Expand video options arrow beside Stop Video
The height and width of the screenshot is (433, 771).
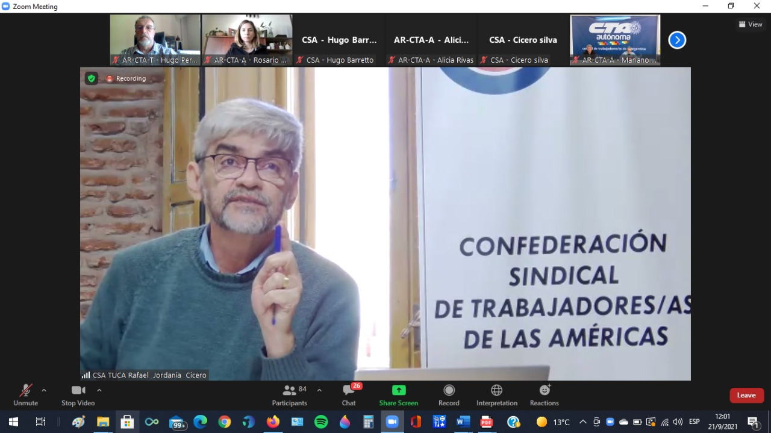point(99,390)
